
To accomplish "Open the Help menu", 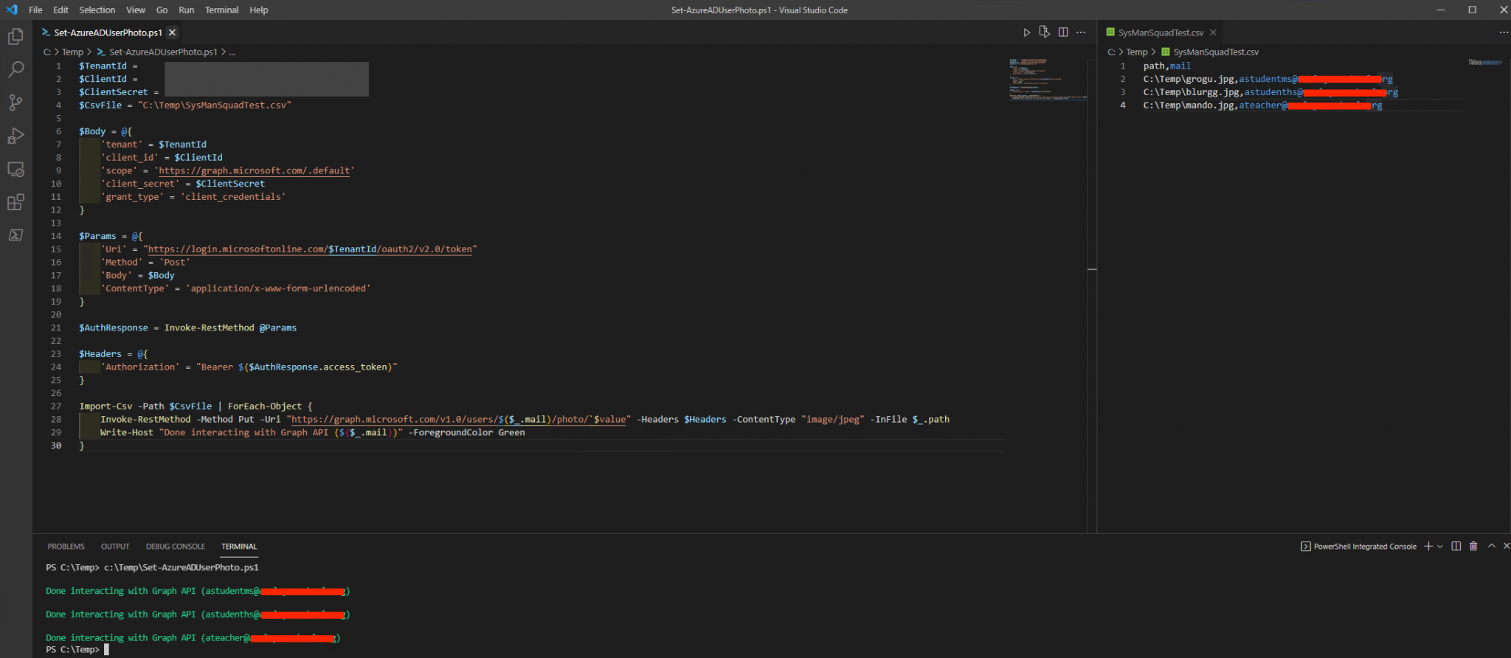I will click(259, 10).
